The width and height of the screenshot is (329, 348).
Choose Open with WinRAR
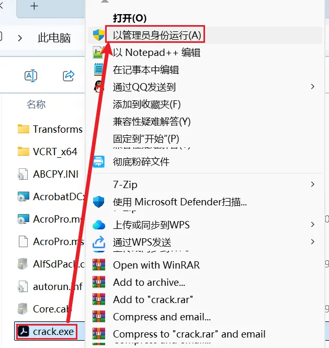coord(156,265)
